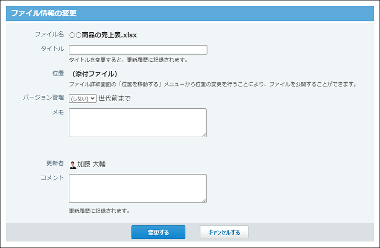Click the 位置を移動する help description text
The width and height of the screenshot is (380, 248).
(213, 84)
